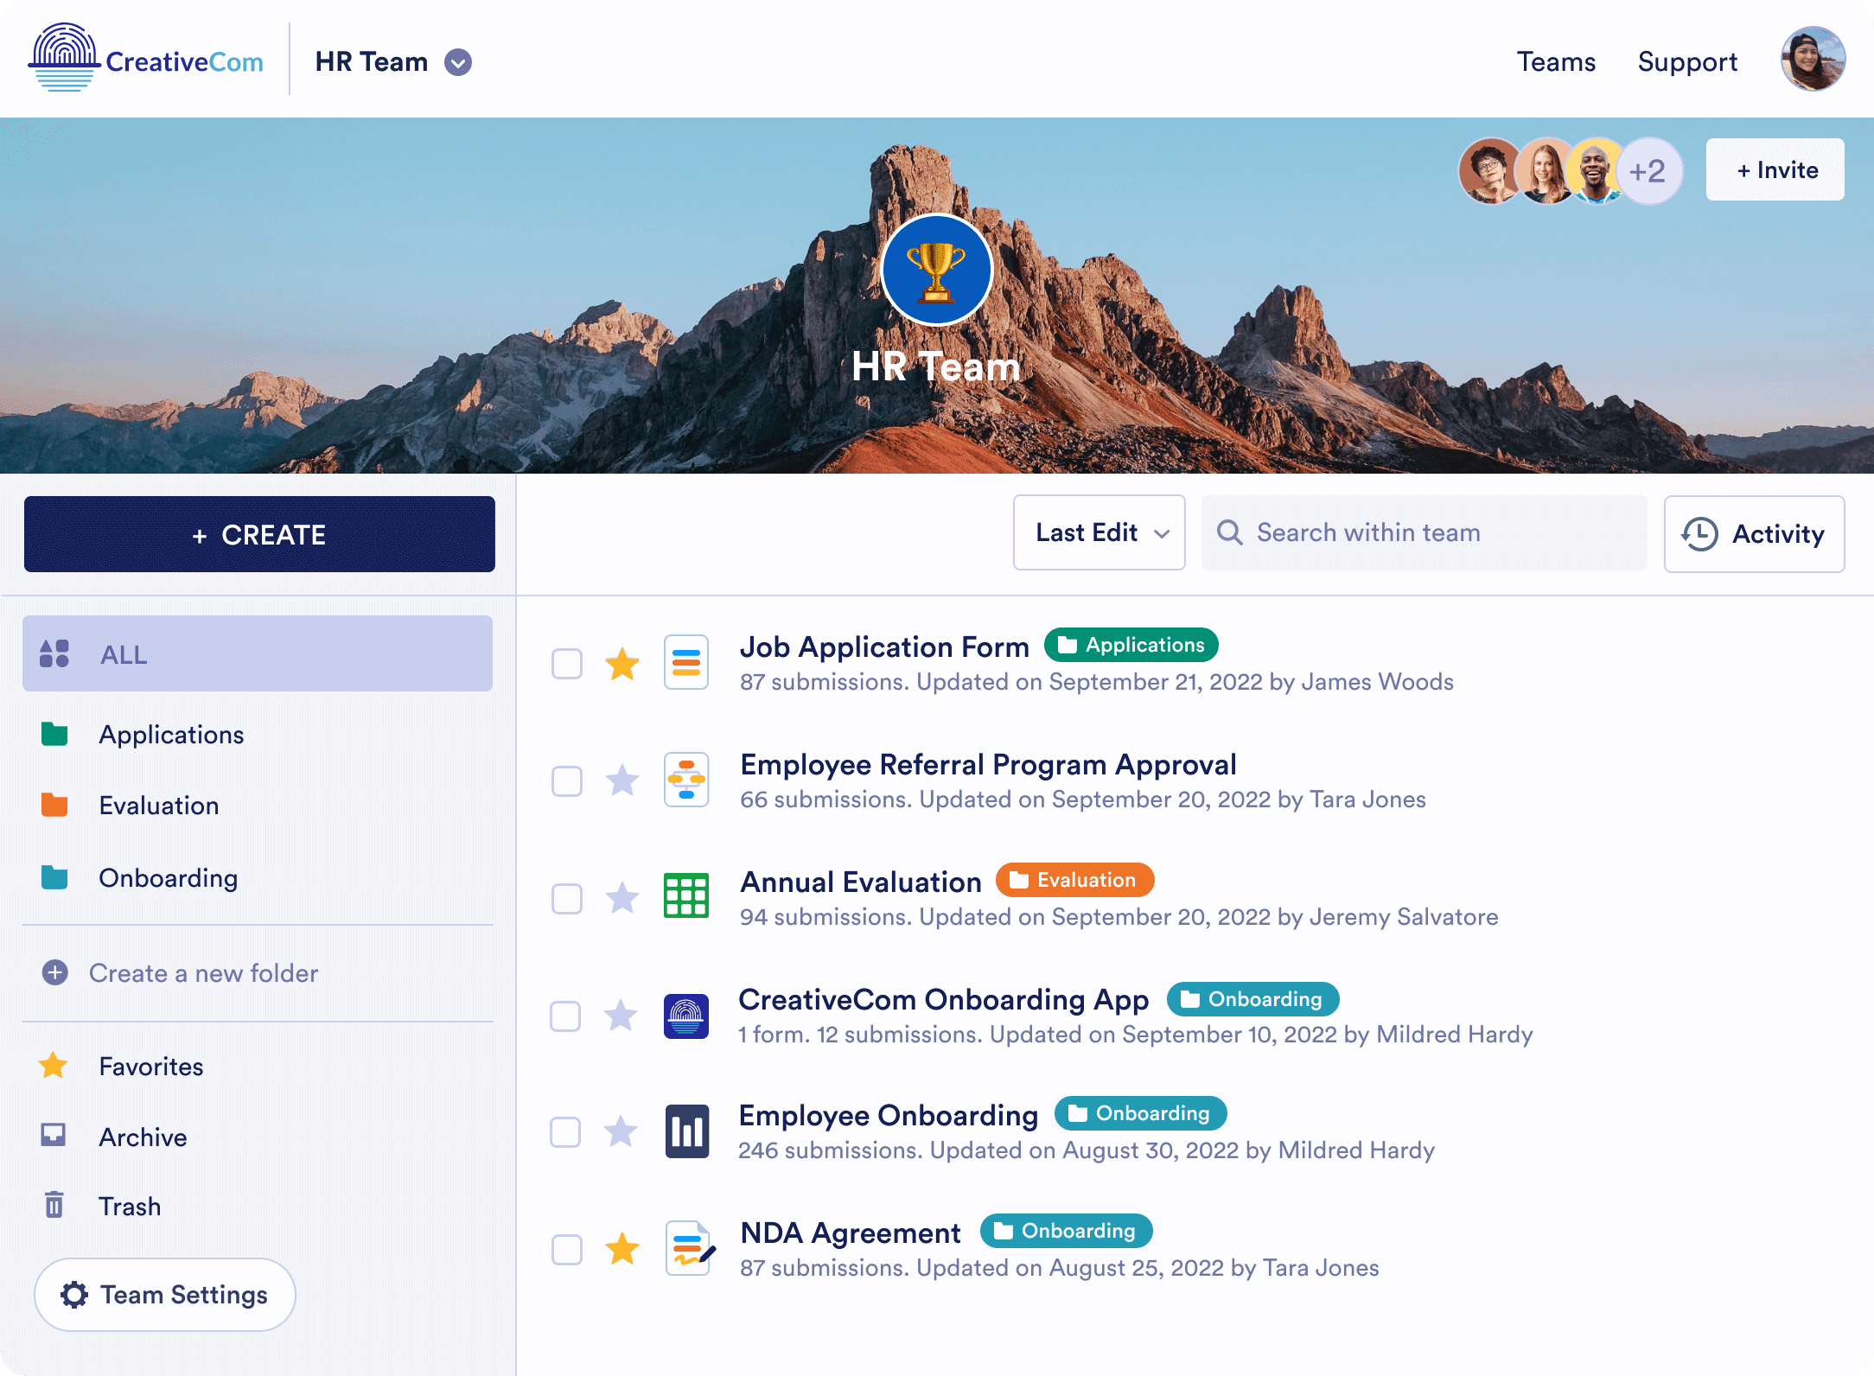This screenshot has width=1874, height=1376.
Task: Star the Employee Referral Program Approval item
Action: [621, 781]
